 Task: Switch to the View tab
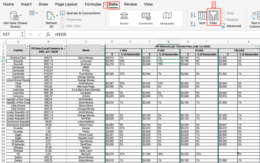coord(148,4)
